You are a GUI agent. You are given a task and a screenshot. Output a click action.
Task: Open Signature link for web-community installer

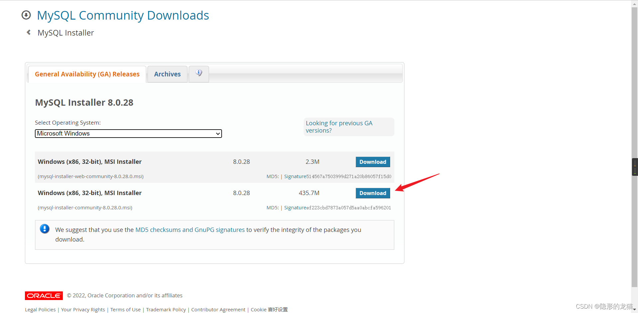(295, 176)
